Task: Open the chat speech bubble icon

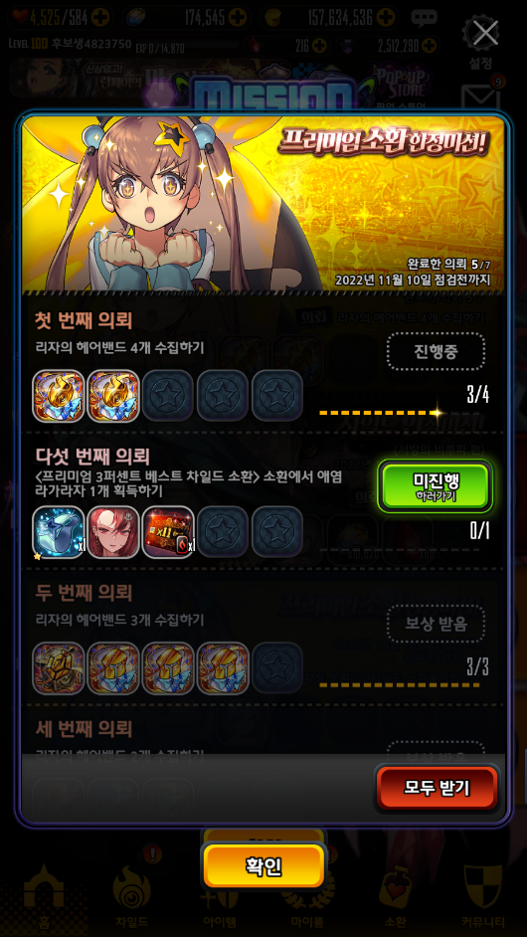Action: click(x=424, y=19)
